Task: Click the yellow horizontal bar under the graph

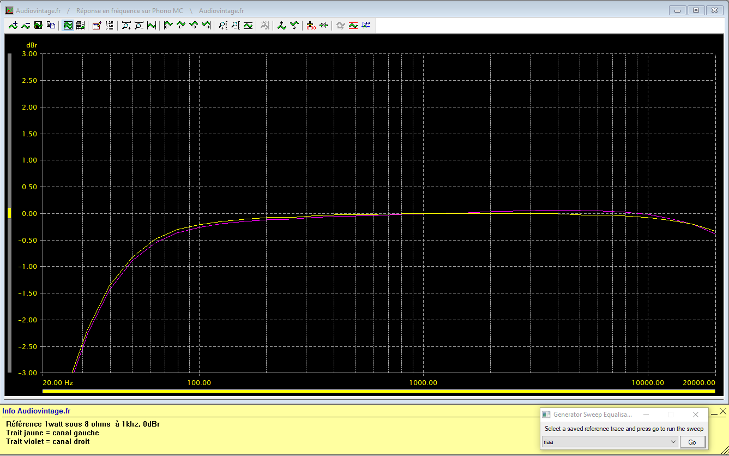Action: point(378,391)
